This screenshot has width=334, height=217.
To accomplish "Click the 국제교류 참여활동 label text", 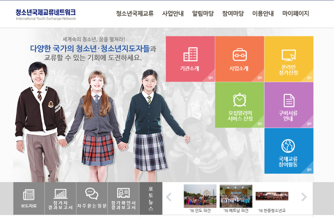I will [288, 162].
